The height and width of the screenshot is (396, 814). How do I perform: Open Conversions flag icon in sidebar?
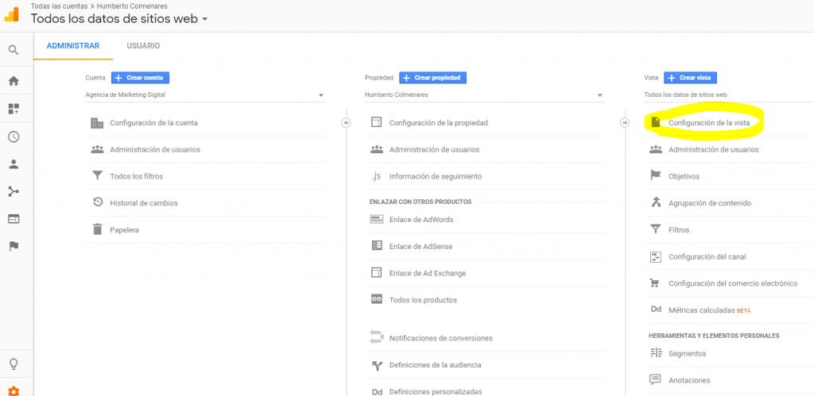point(14,246)
